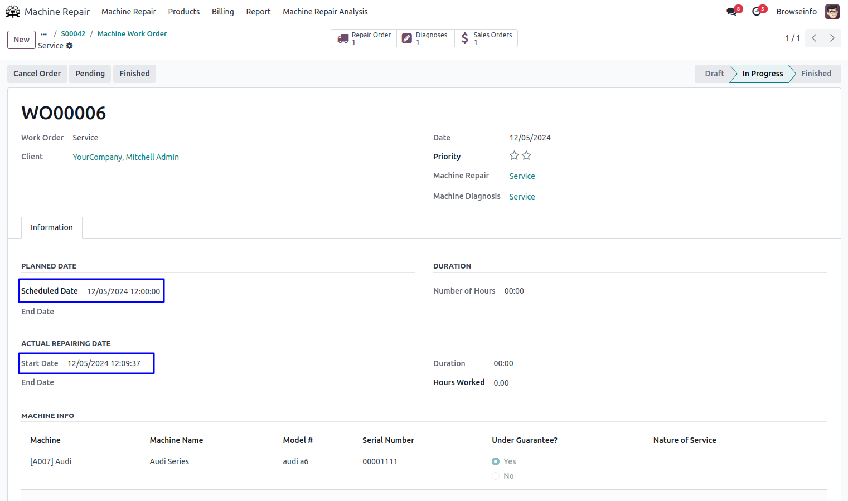The width and height of the screenshot is (848, 501).
Task: Open the Billing menu
Action: [222, 12]
